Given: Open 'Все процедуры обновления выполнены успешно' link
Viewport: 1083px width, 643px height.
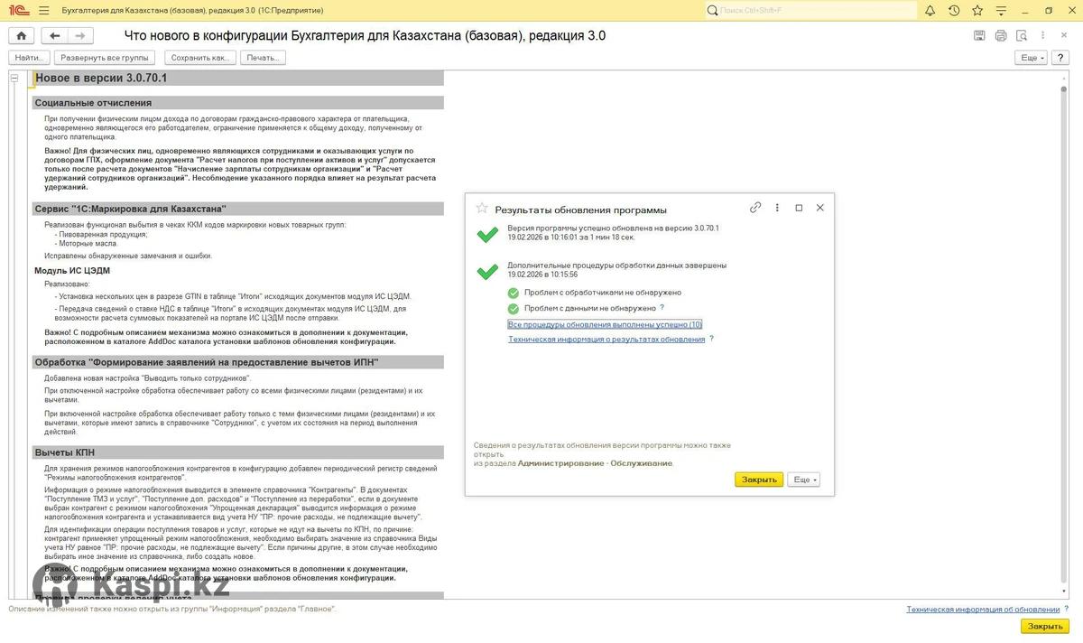Looking at the screenshot, I should tap(605, 324).
